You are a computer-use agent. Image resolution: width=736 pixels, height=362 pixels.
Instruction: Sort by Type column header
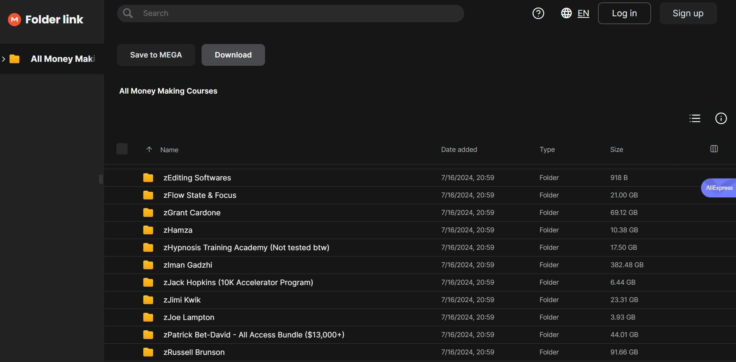click(547, 149)
